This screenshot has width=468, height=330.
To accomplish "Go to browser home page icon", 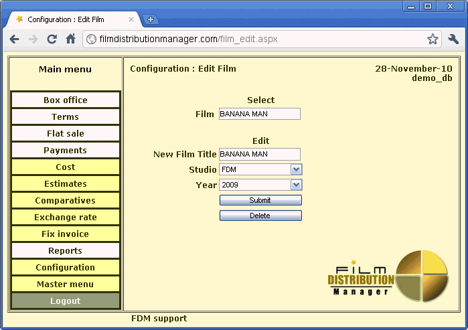I will [x=70, y=39].
